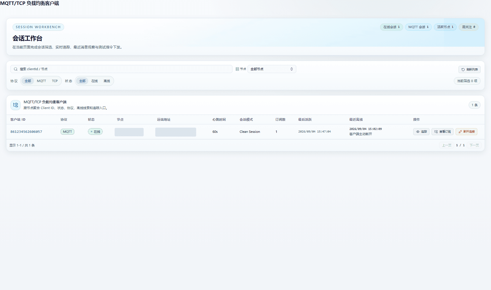491x290 pixels.
Task: Select 全部 in the status filter
Action: pyautogui.click(x=82, y=81)
